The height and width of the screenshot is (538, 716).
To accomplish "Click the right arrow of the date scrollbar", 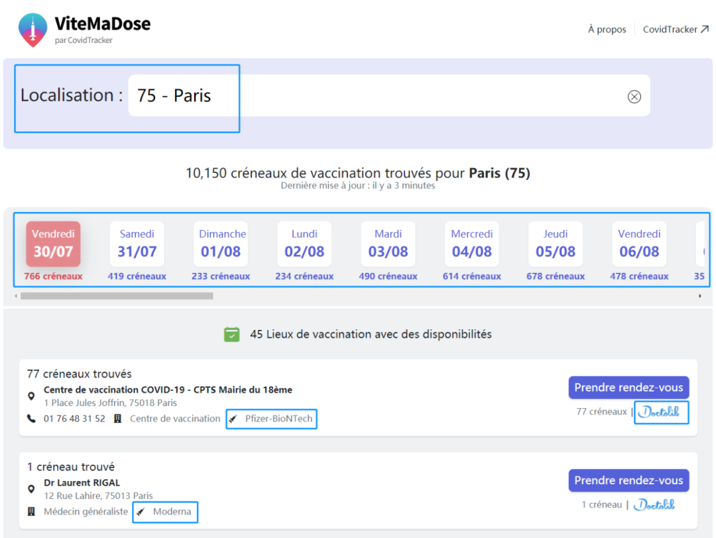I will (699, 296).
